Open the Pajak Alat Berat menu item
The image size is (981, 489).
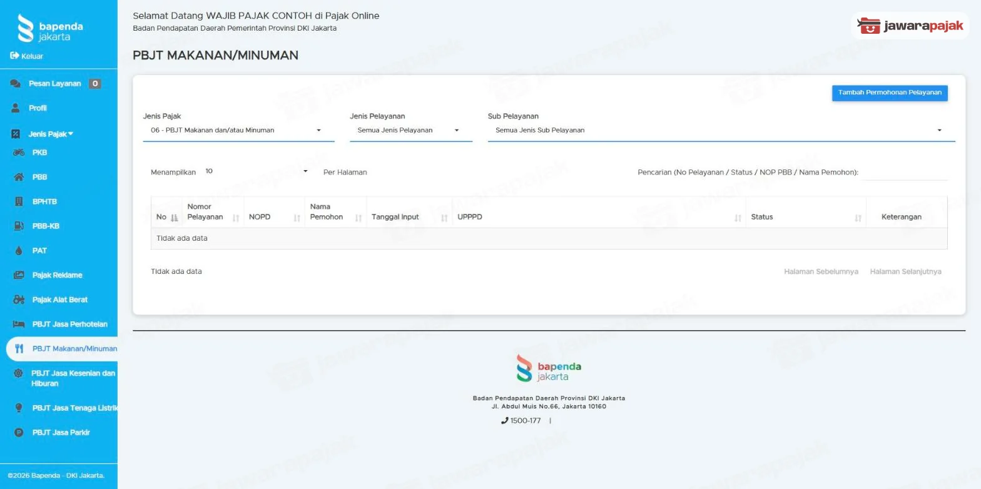tap(60, 300)
